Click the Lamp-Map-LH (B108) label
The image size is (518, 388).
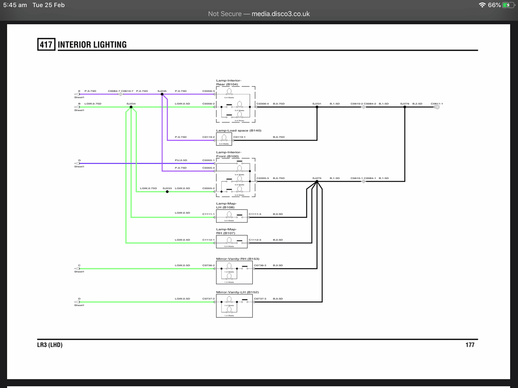[226, 205]
